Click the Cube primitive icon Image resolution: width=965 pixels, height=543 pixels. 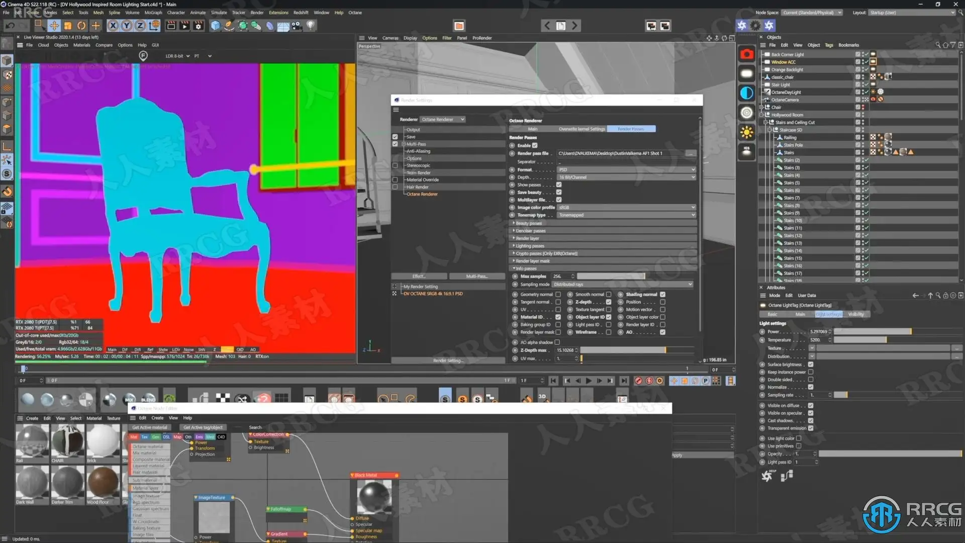[x=216, y=26]
